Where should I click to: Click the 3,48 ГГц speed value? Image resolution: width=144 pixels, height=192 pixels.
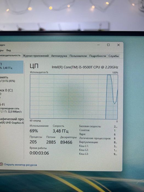(x=61, y=131)
